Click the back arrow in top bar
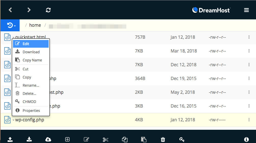The image size is (256, 143). [x=10, y=10]
